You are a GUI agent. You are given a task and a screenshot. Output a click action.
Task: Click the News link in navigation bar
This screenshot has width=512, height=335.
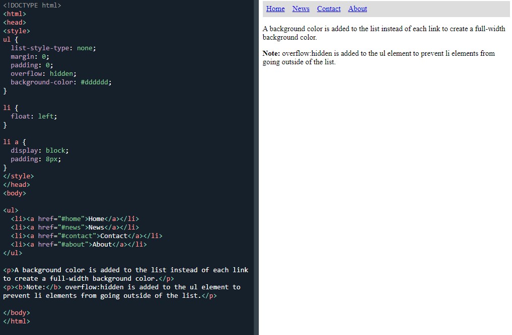301,9
